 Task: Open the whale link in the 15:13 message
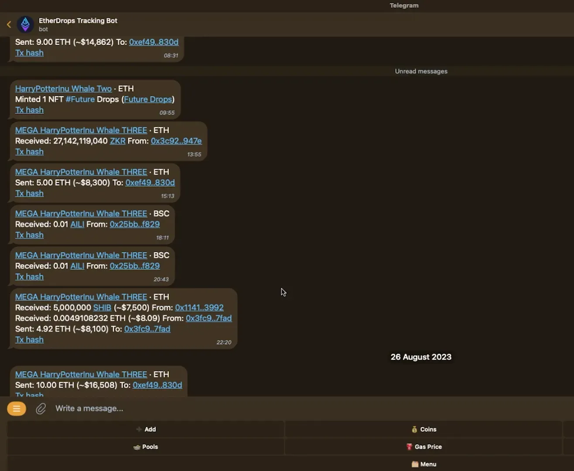(81, 172)
